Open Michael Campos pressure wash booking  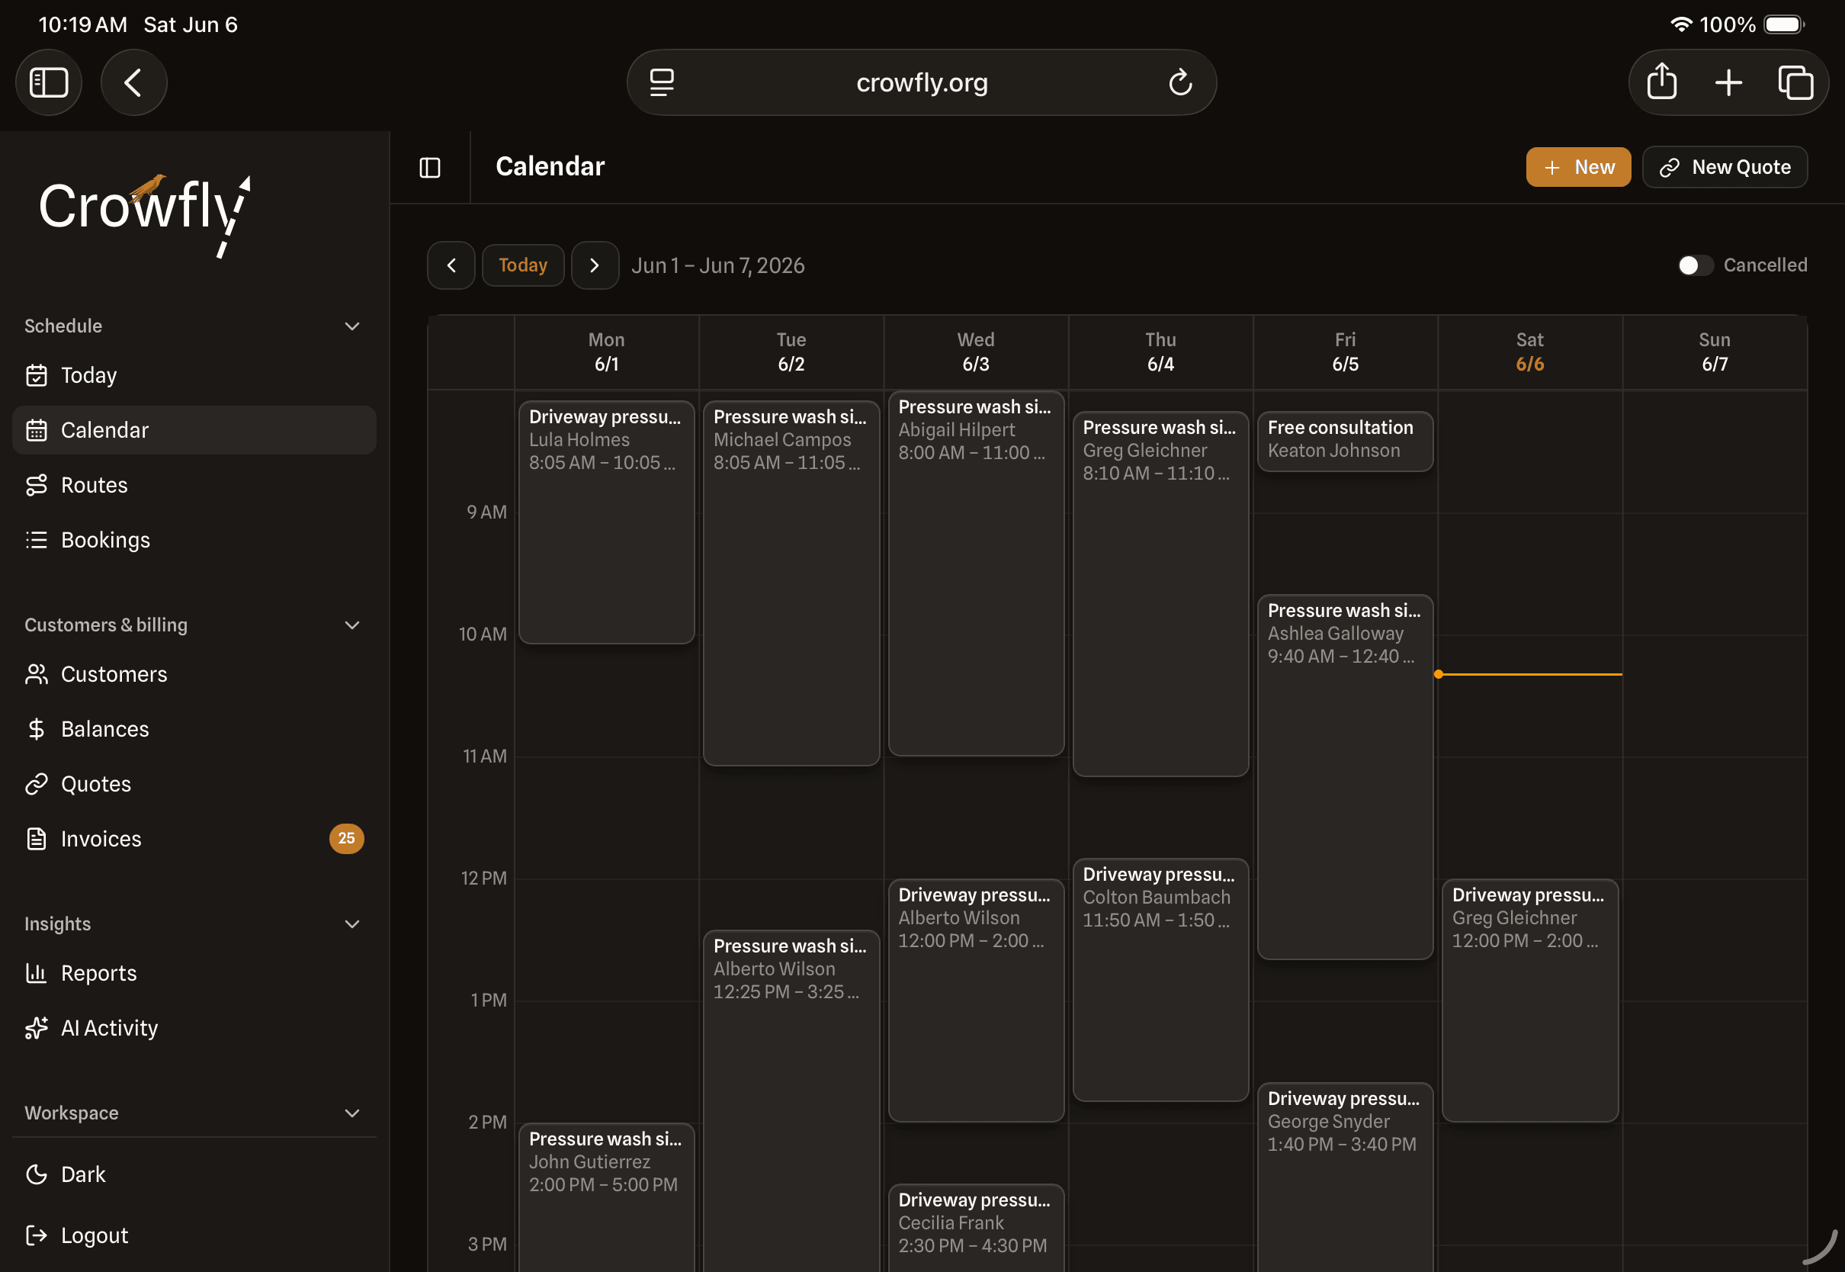point(791,583)
